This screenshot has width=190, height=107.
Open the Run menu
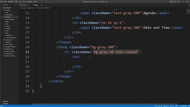click(24, 1)
